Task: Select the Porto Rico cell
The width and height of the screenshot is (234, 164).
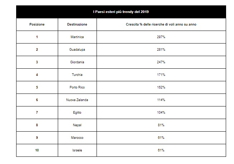Action: 77,87
